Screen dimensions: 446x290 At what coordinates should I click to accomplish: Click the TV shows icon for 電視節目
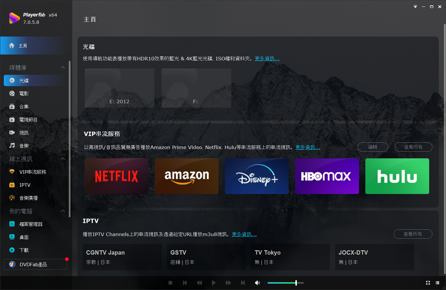pos(12,119)
